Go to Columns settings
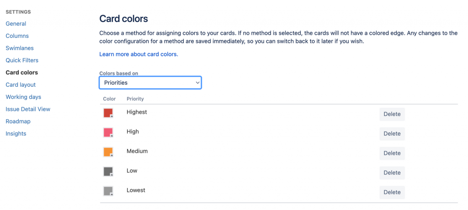This screenshot has width=468, height=210. [x=17, y=36]
